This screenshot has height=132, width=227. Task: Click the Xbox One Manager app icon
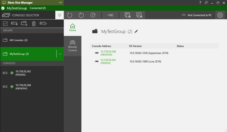coord(4,3)
